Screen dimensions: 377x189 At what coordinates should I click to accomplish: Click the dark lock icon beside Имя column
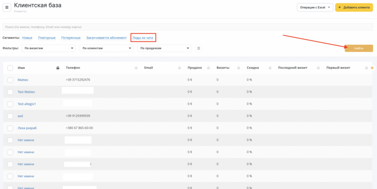[58, 68]
